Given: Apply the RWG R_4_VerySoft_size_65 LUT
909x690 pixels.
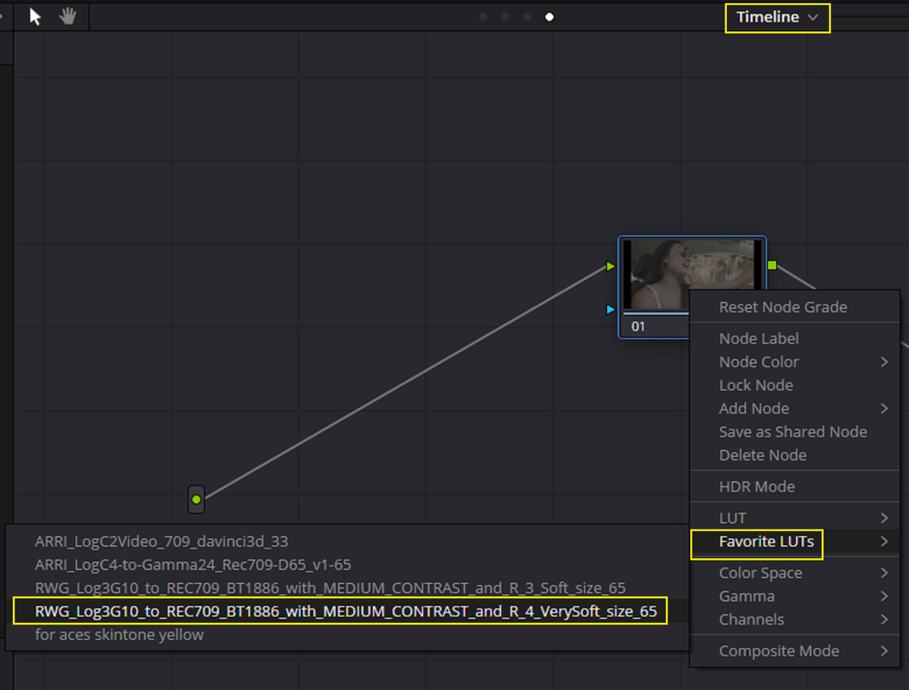Looking at the screenshot, I should (348, 612).
